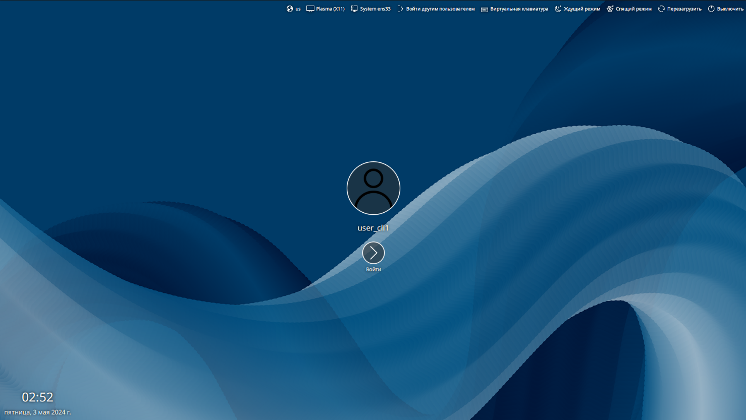This screenshot has width=746, height=420.
Task: Click the moon icon for Ждущий режим
Action: point(558,9)
